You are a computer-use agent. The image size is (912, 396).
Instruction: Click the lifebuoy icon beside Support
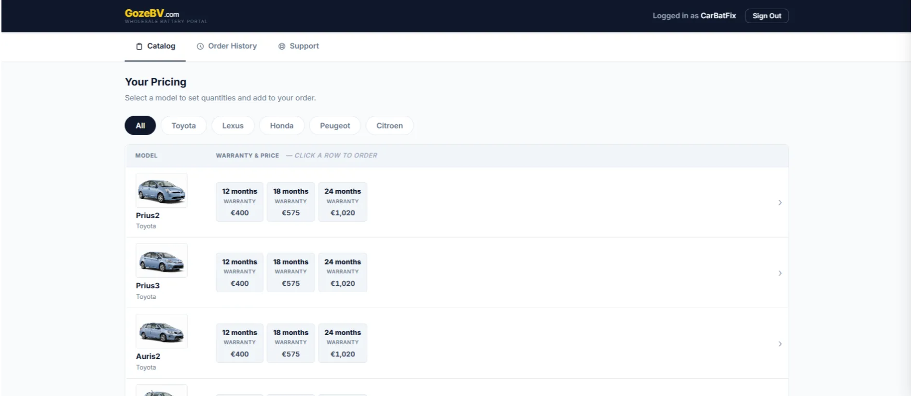pyautogui.click(x=282, y=46)
